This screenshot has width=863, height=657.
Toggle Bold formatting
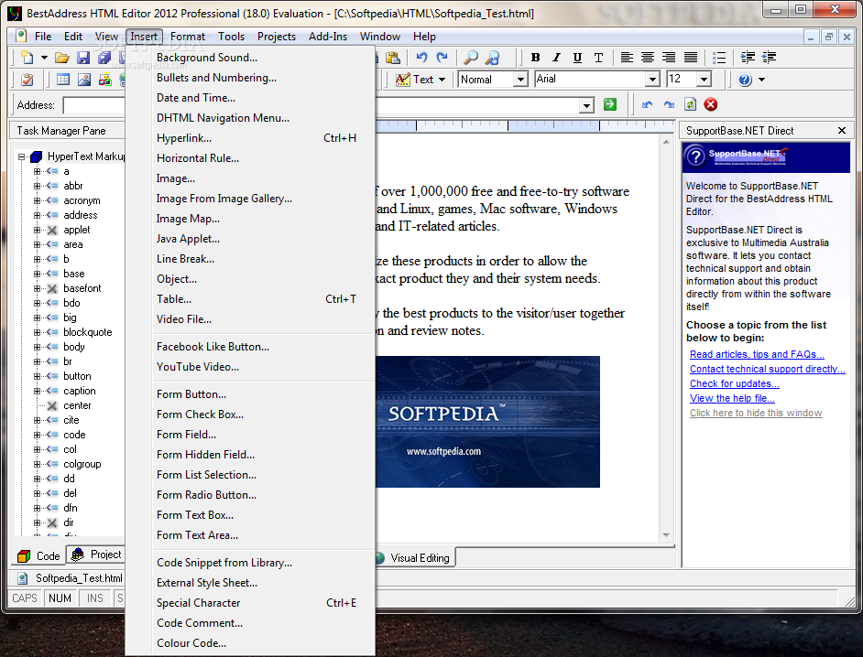(535, 57)
